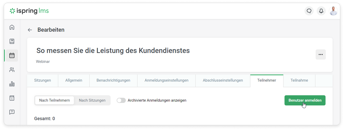Open the chat messages icon
This screenshot has width=344, height=130.
[309, 11]
